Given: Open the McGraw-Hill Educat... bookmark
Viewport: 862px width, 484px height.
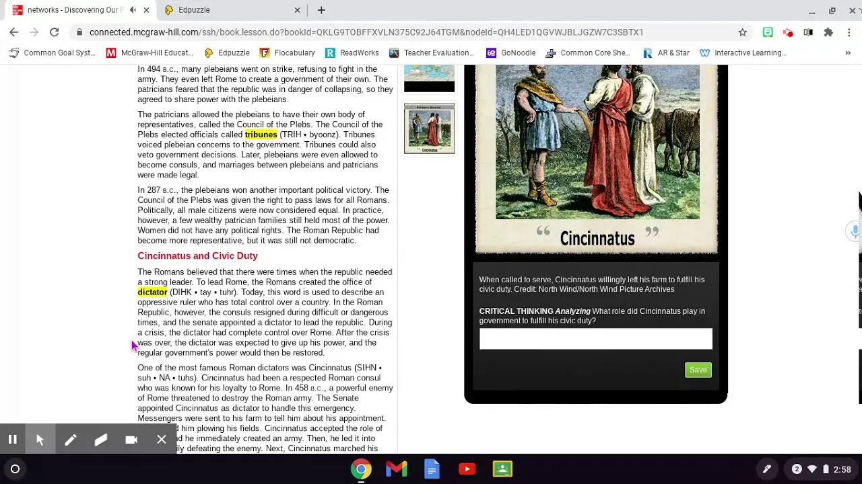Looking at the screenshot, I should [150, 52].
